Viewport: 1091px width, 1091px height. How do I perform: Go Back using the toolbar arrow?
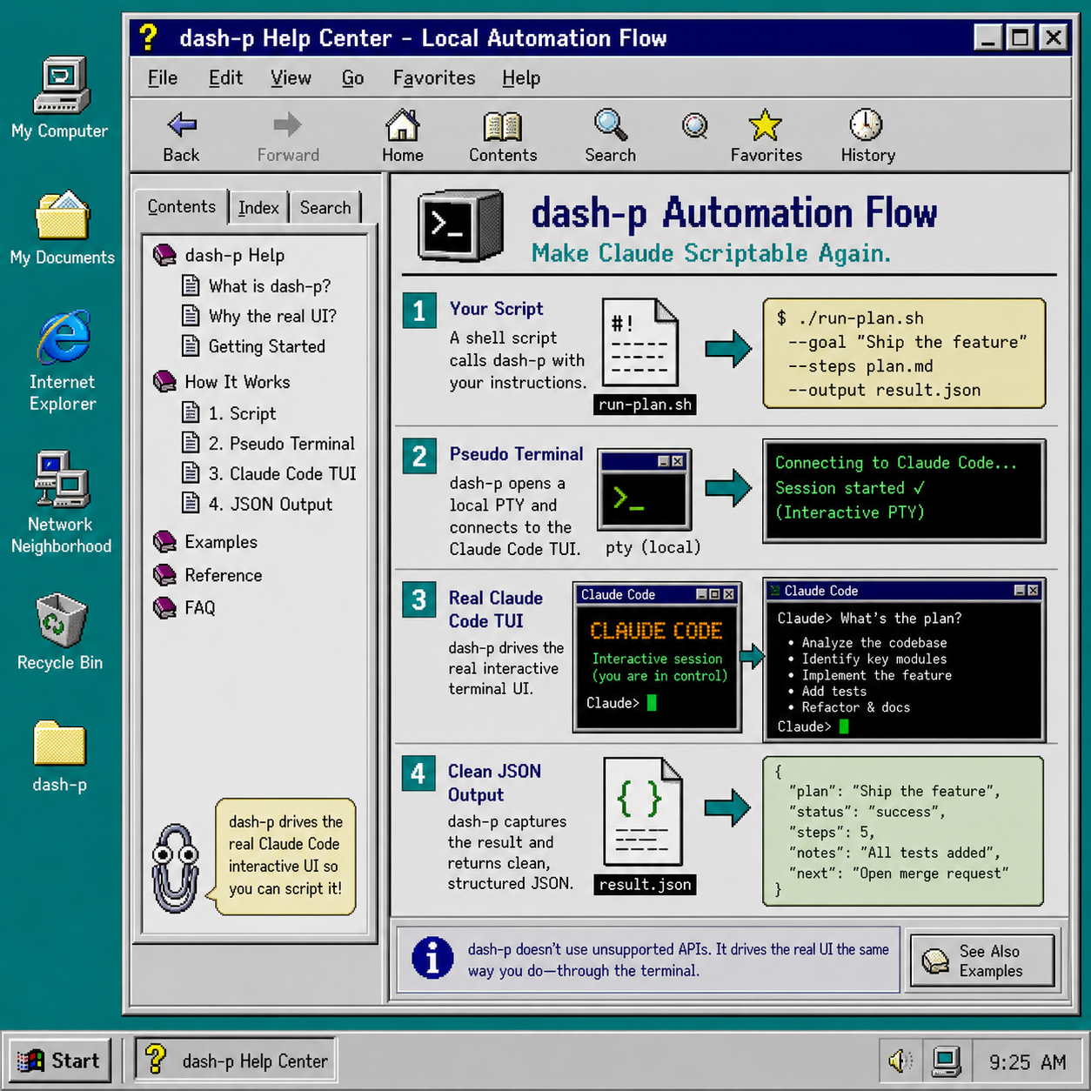(x=182, y=126)
